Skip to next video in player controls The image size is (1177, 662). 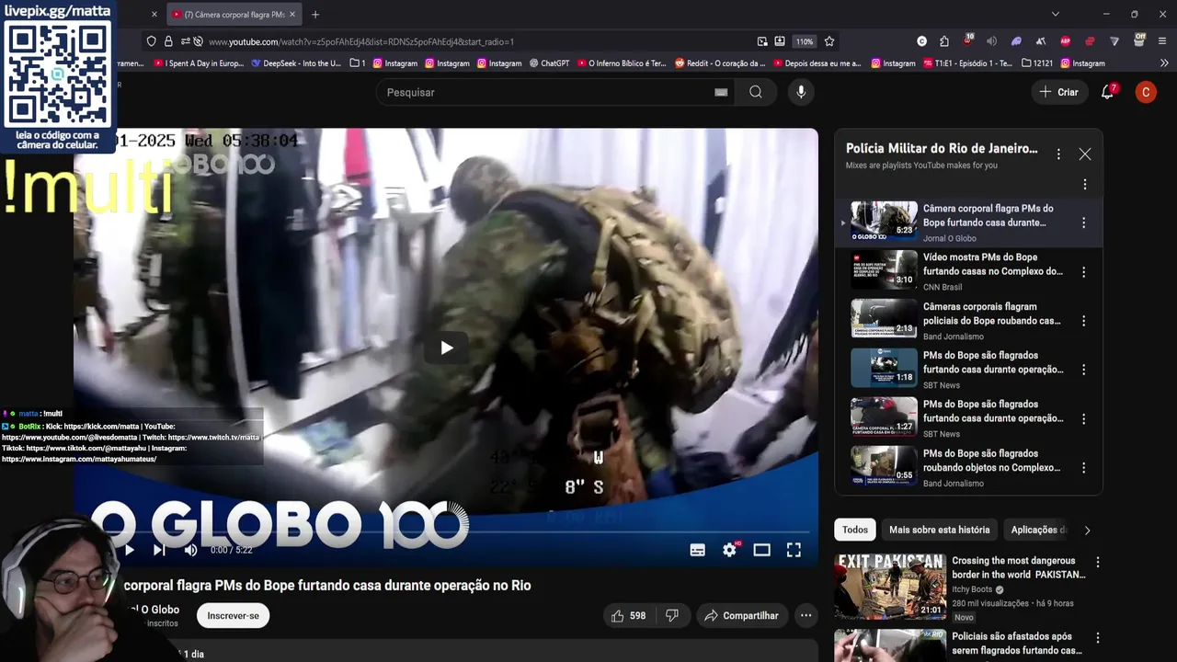point(159,550)
